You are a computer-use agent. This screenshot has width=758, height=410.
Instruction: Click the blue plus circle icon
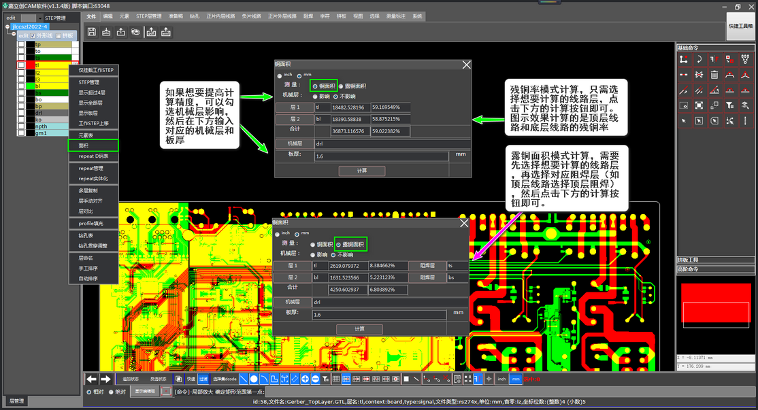click(x=305, y=379)
